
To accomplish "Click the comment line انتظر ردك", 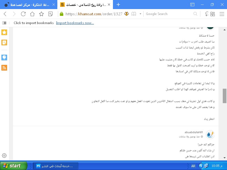I will click(x=209, y=119).
